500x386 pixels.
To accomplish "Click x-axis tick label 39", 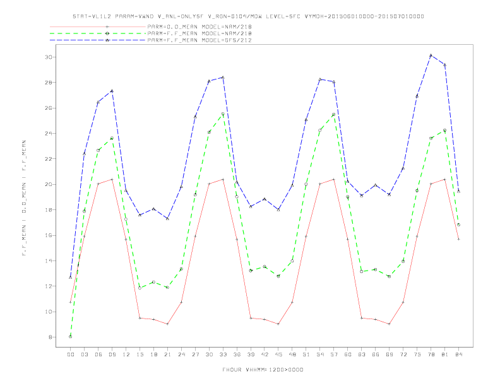I will (251, 354).
